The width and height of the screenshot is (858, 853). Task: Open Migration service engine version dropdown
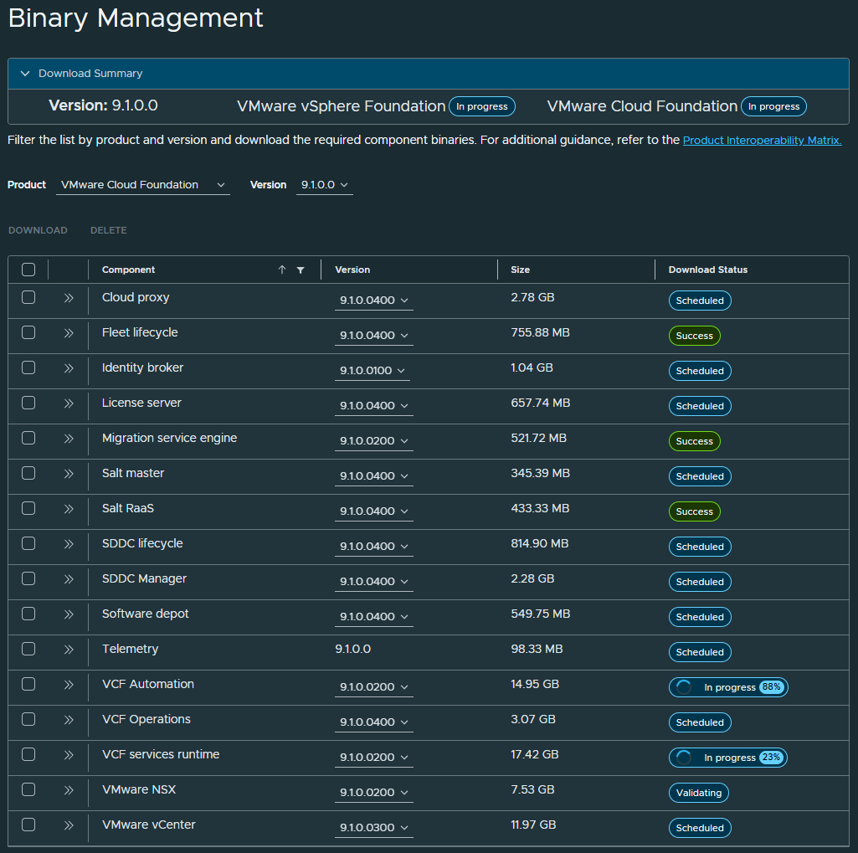coord(373,441)
